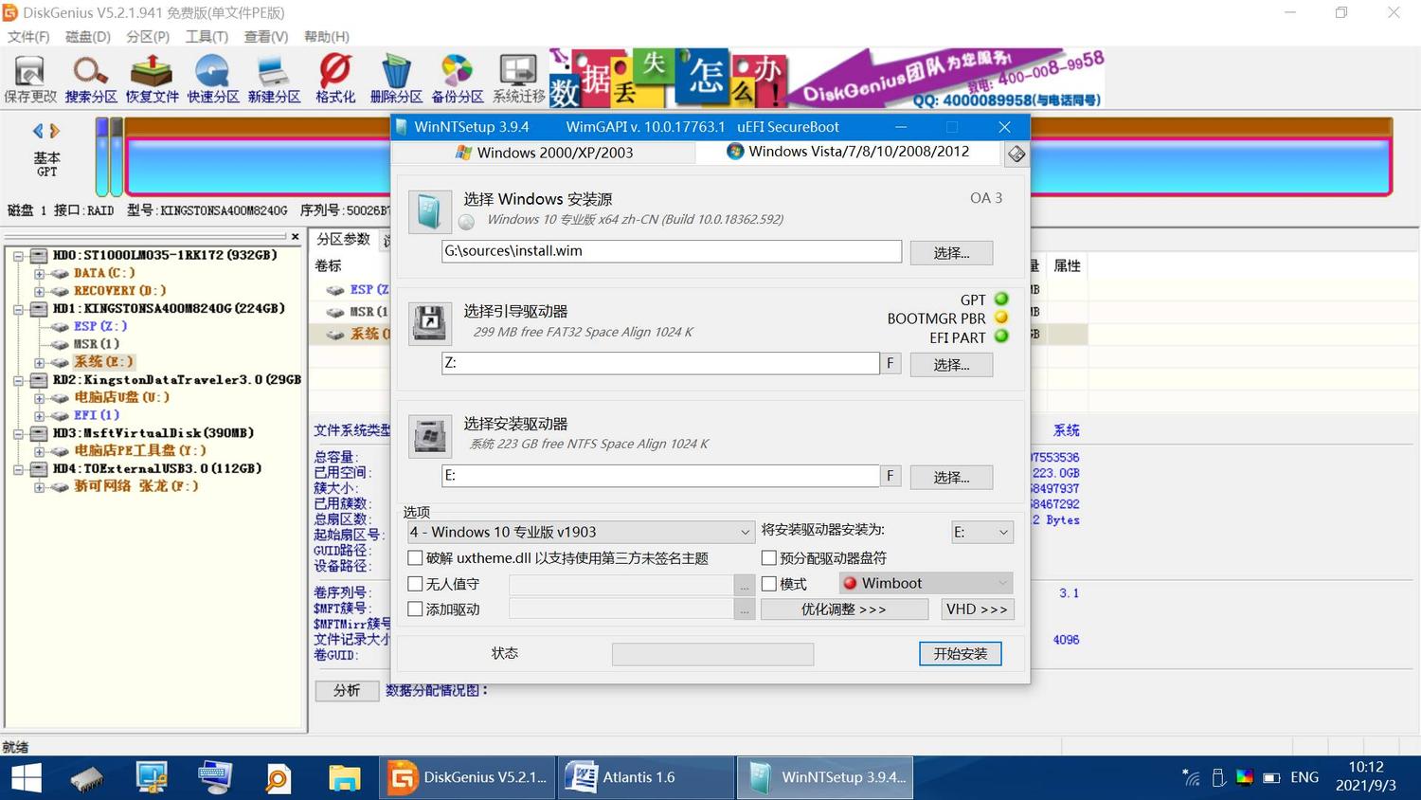
Task: Open Windows Start menu
Action: click(x=26, y=777)
